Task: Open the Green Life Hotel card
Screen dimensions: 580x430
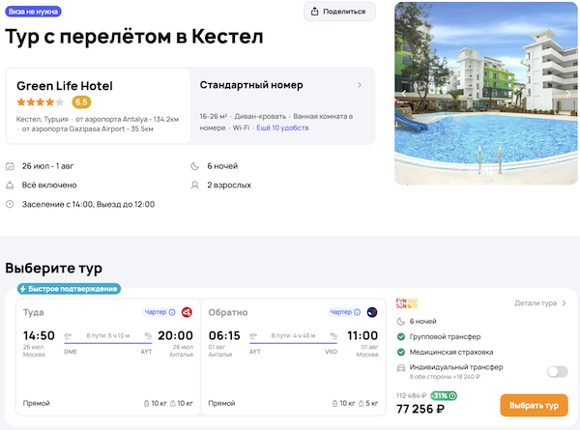Action: pos(98,105)
